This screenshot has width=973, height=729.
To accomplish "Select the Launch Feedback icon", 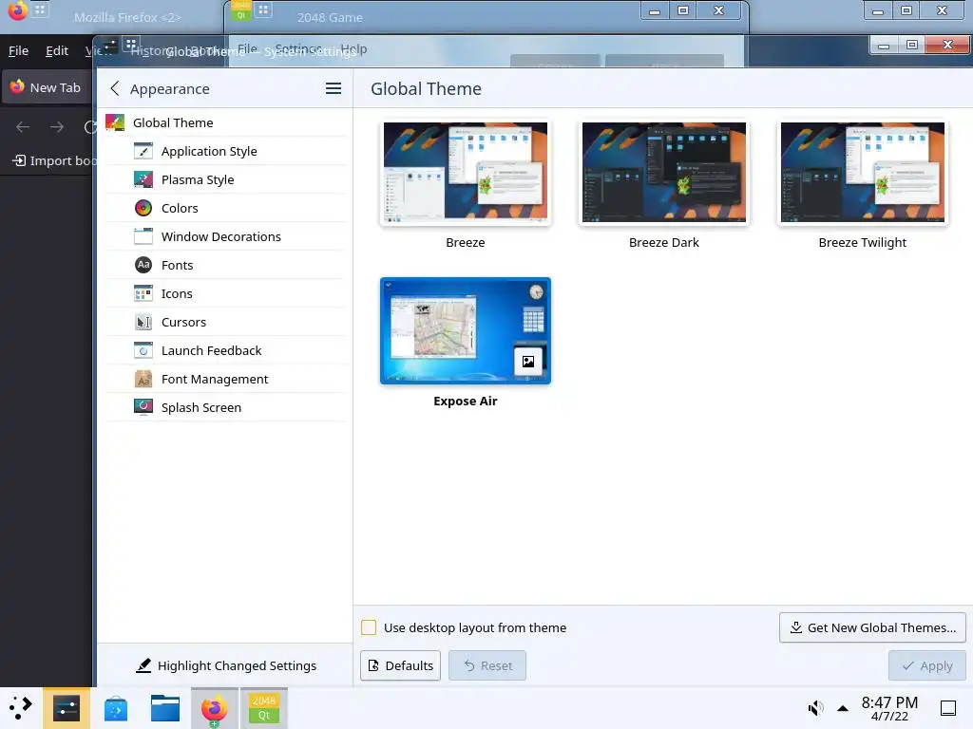I will (x=143, y=351).
